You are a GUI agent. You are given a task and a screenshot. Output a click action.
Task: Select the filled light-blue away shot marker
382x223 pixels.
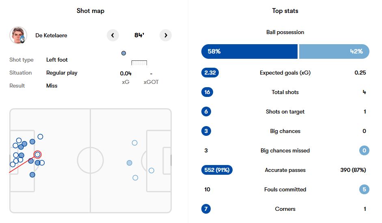[x=129, y=163]
